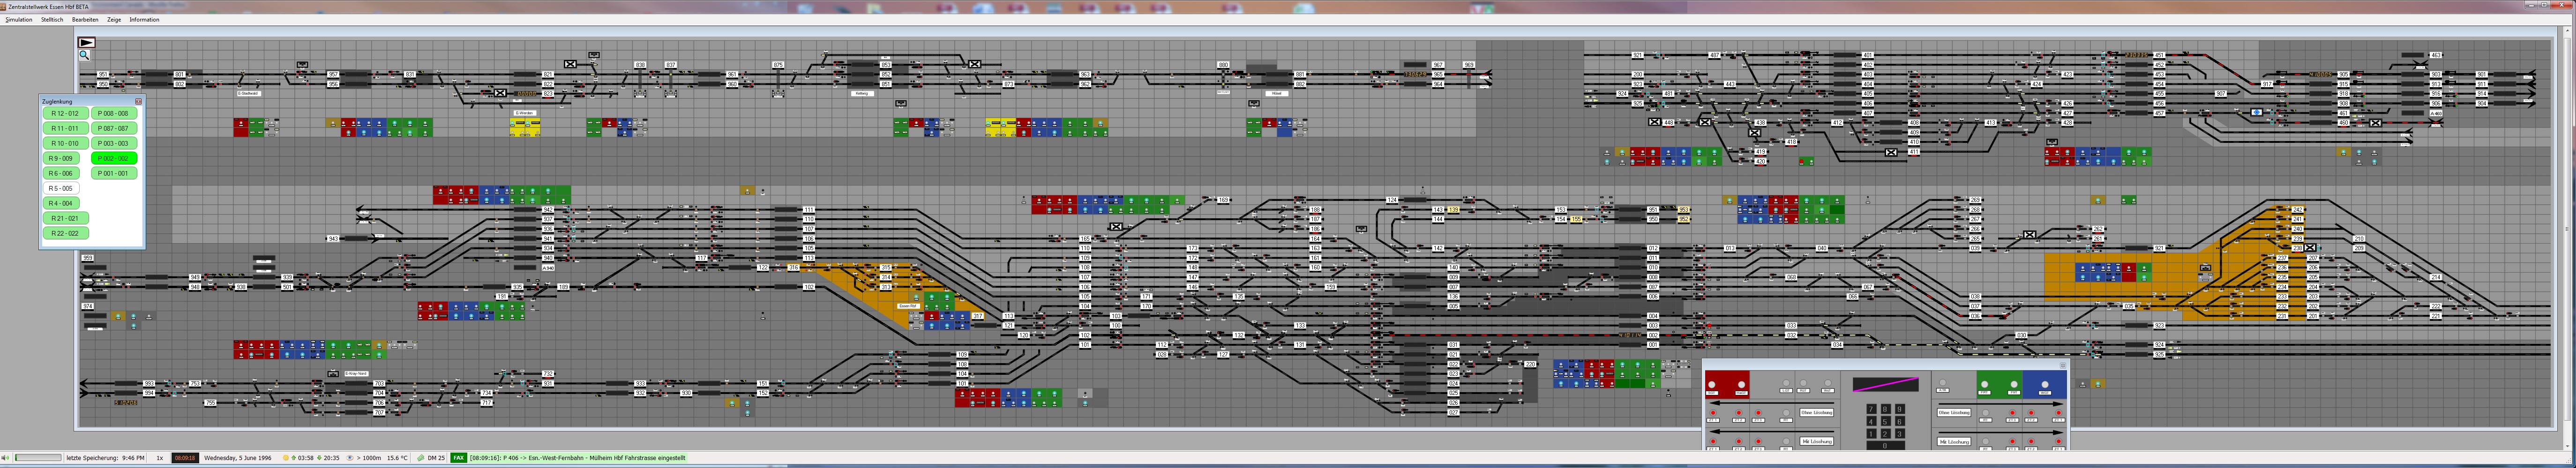Viewport: 2576px width, 468px height.
Task: Click the eye visibility icon in status bar
Action: 350,458
